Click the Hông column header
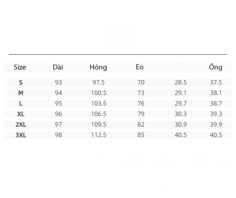This screenshot has width=236, height=198. (98, 67)
